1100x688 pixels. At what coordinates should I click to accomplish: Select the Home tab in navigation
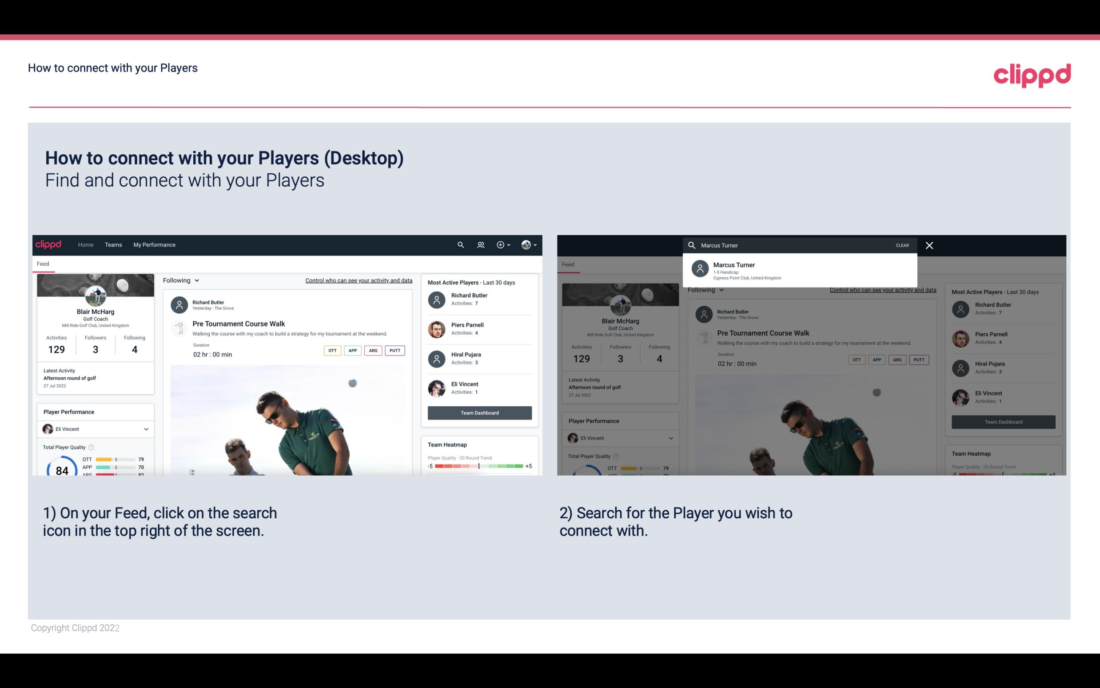click(85, 244)
